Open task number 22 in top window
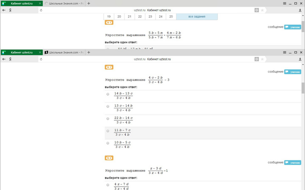 pos(140,17)
